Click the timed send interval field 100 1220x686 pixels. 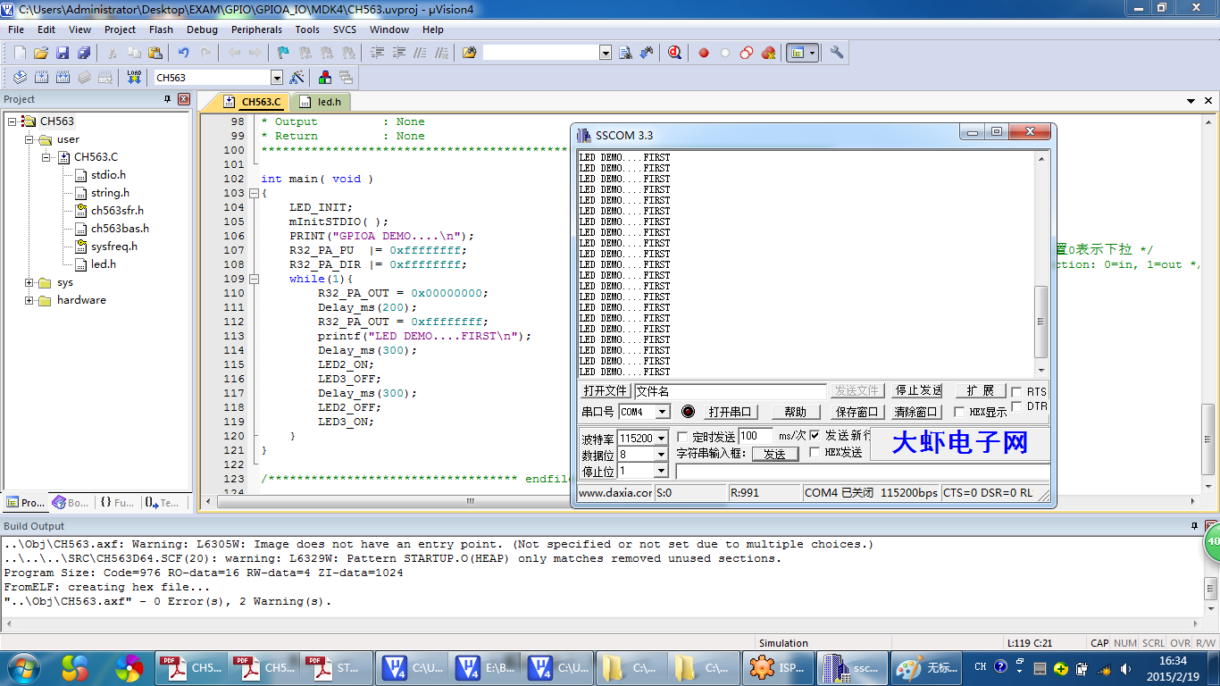pyautogui.click(x=756, y=436)
